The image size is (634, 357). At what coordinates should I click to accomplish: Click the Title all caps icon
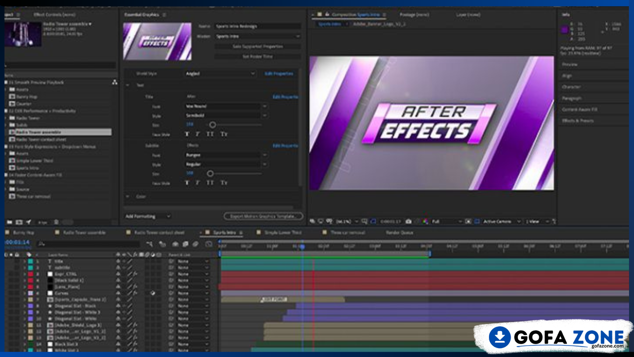click(x=210, y=134)
